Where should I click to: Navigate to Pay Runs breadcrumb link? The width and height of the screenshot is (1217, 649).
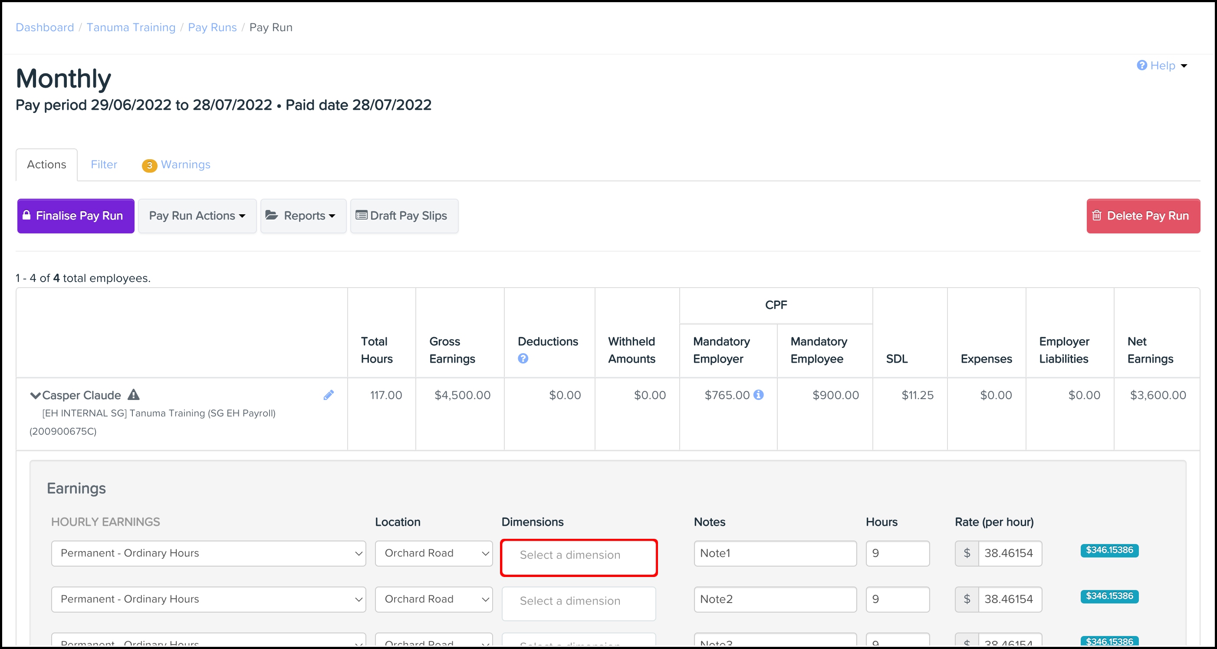tap(212, 27)
